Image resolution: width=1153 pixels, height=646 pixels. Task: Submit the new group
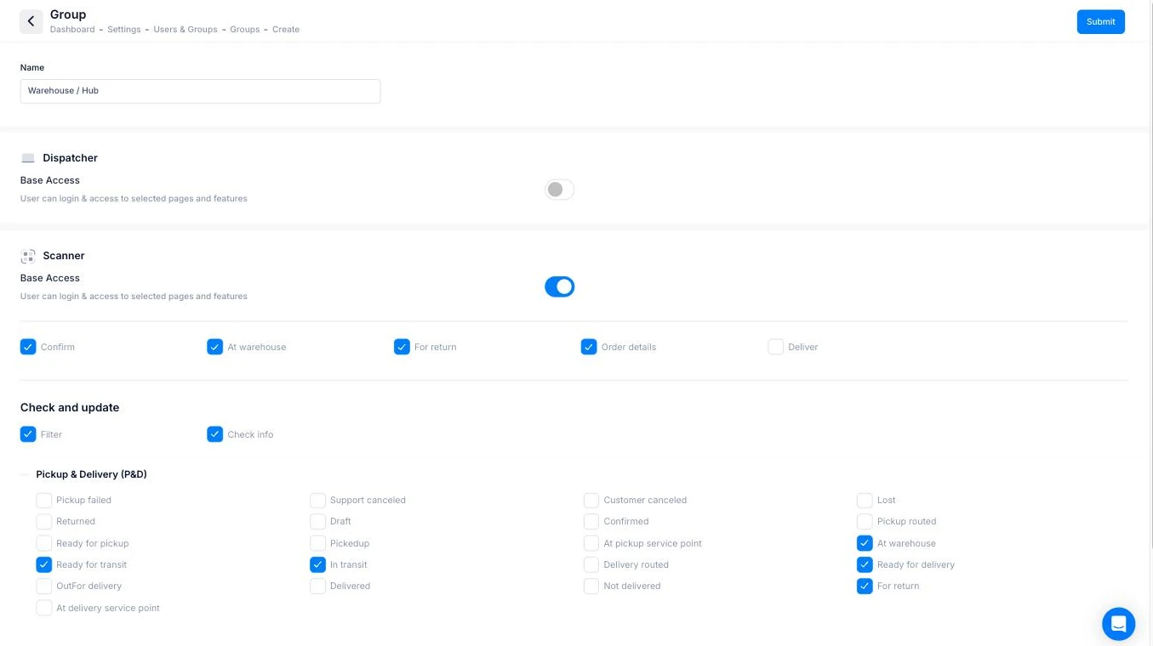(1100, 22)
